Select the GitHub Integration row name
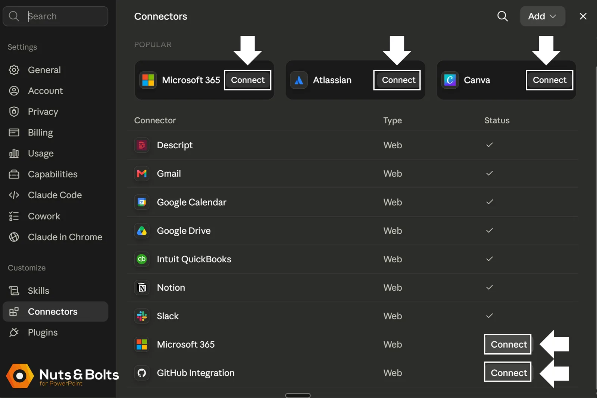This screenshot has width=597, height=398. pyautogui.click(x=196, y=373)
